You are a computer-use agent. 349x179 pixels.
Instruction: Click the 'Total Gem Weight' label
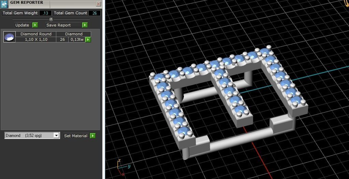[x=20, y=13]
